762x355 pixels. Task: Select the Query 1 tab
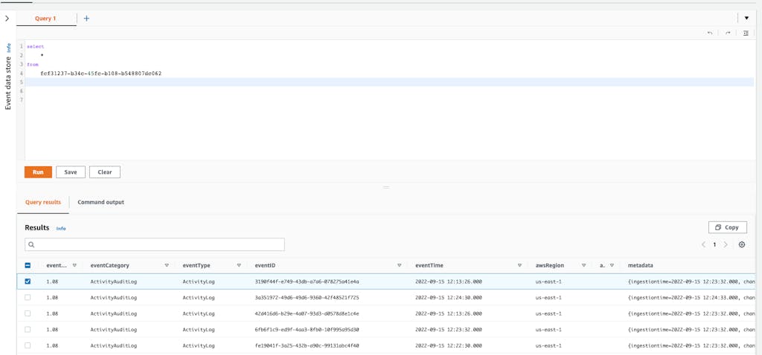tap(45, 19)
